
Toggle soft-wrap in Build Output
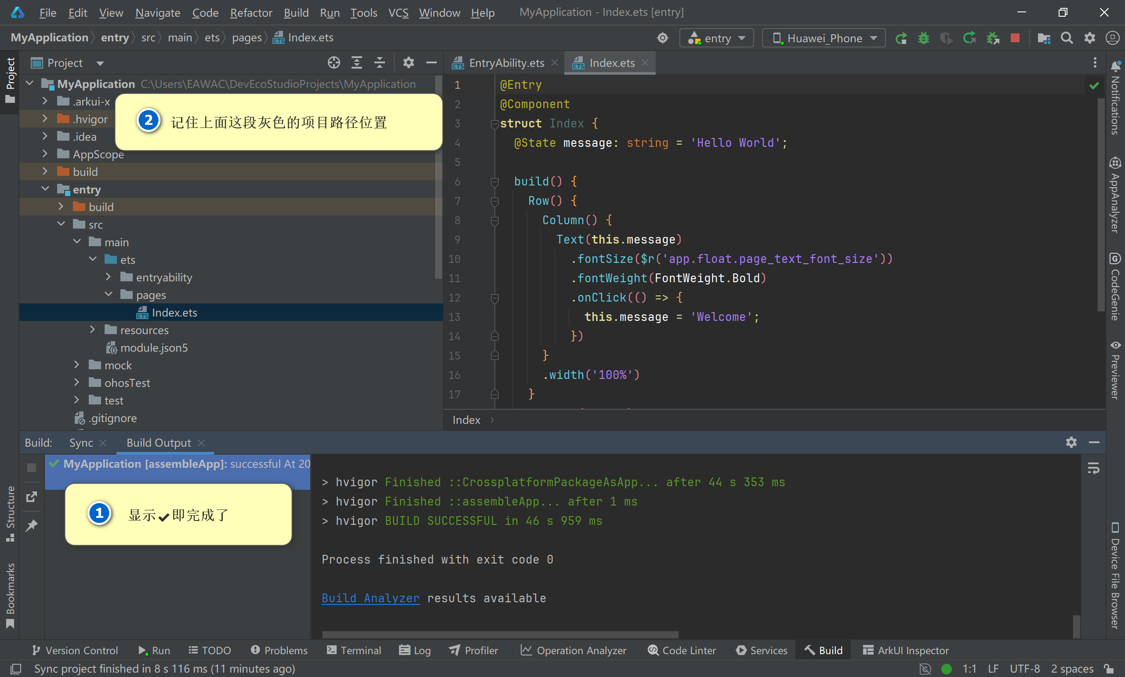[1093, 468]
